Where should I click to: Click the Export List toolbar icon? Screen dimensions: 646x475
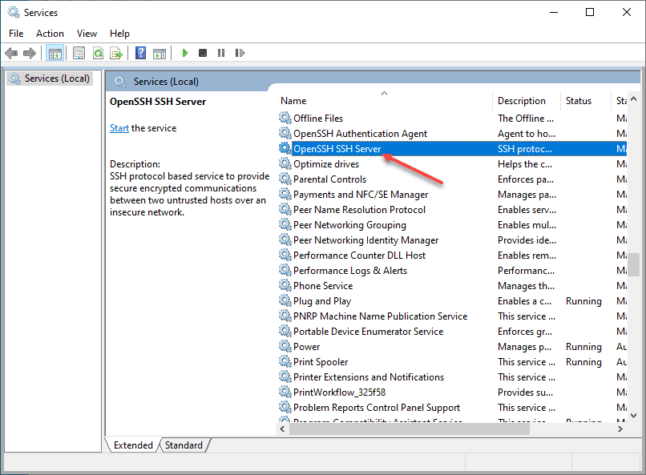(116, 53)
